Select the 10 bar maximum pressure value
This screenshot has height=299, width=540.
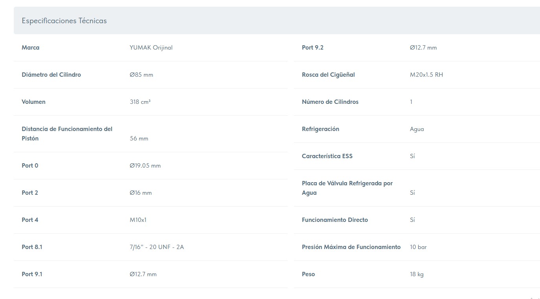(x=418, y=247)
